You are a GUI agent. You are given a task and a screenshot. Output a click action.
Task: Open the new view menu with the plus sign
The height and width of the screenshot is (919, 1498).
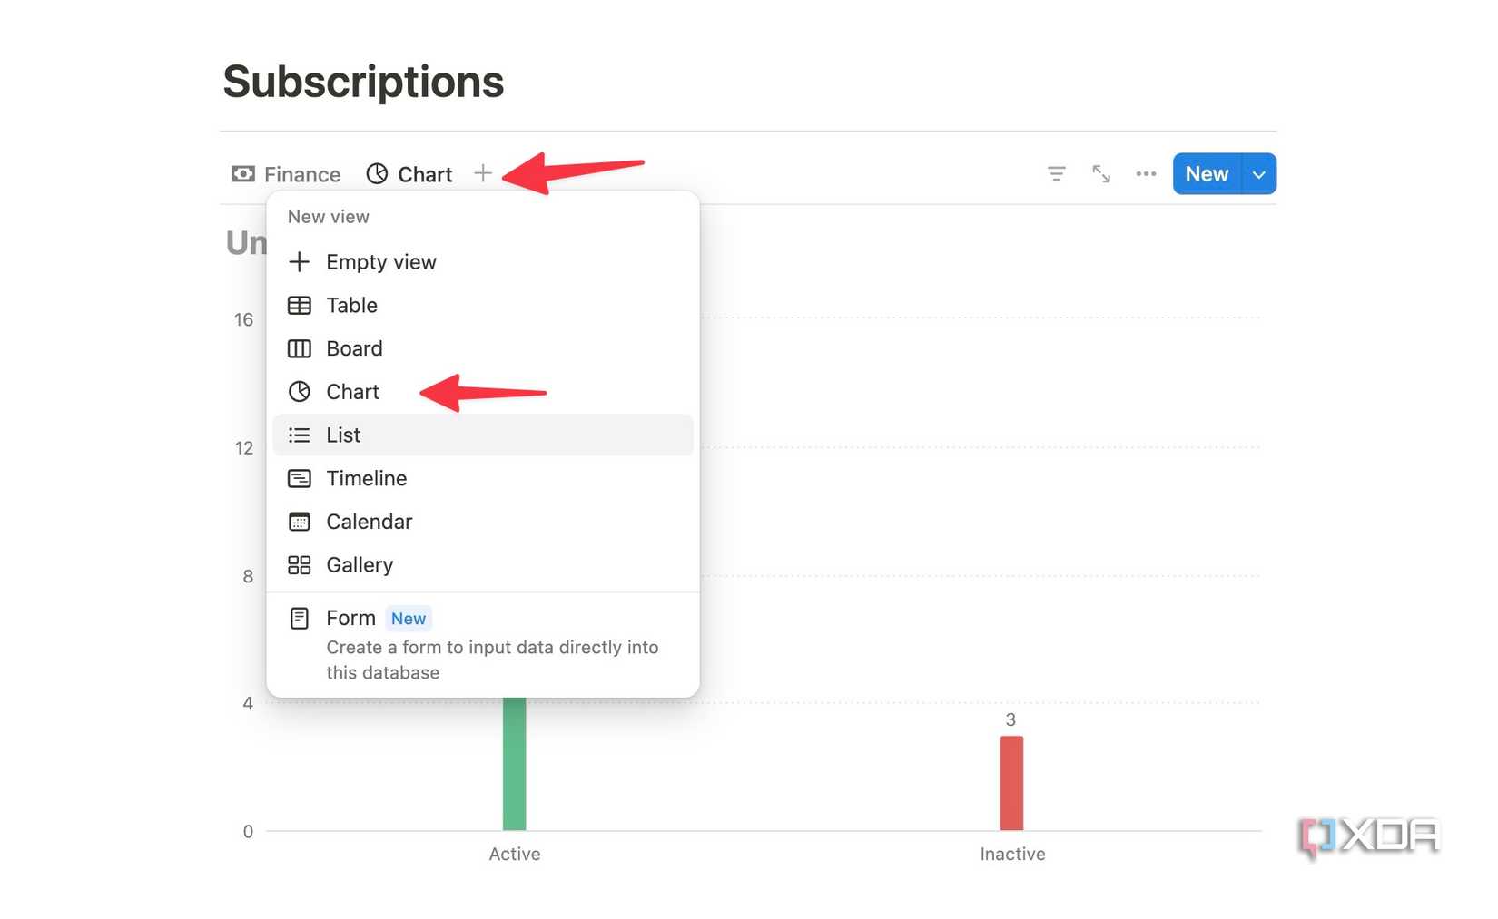click(x=484, y=172)
